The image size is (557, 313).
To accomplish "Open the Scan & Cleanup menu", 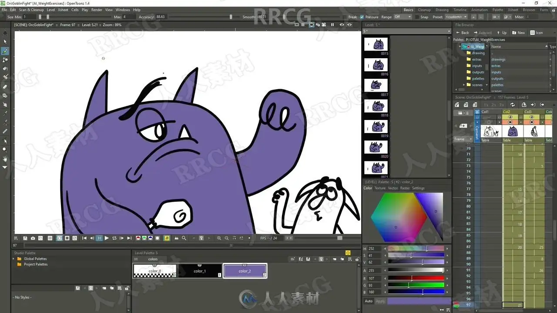I will [31, 10].
